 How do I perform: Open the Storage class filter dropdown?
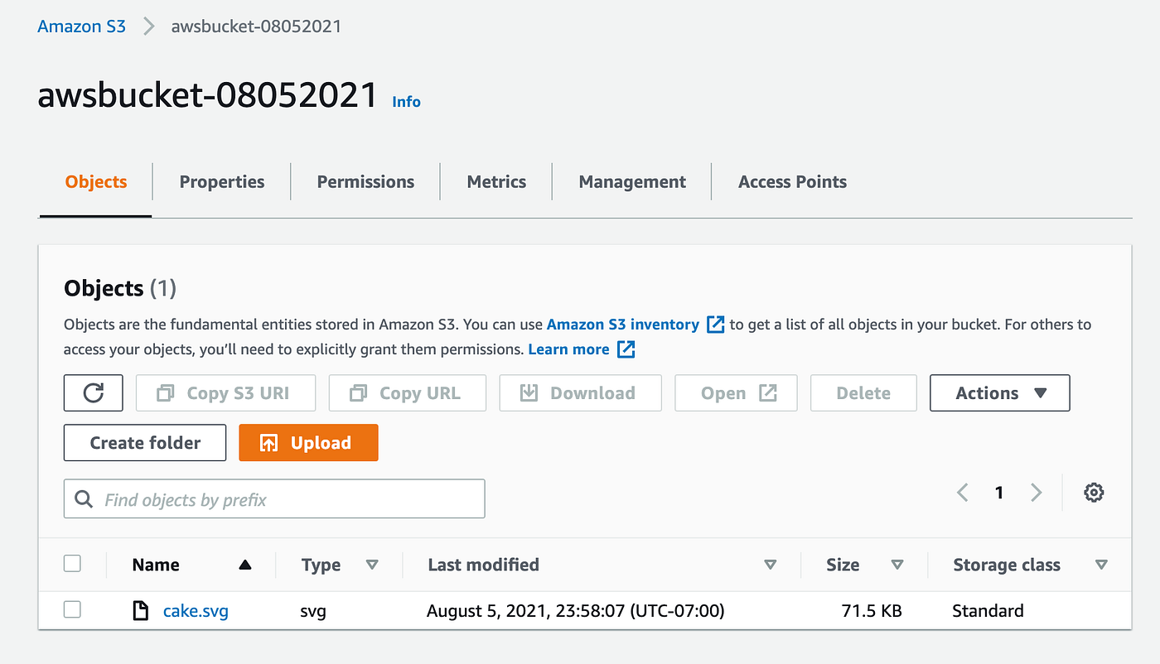pos(1102,564)
